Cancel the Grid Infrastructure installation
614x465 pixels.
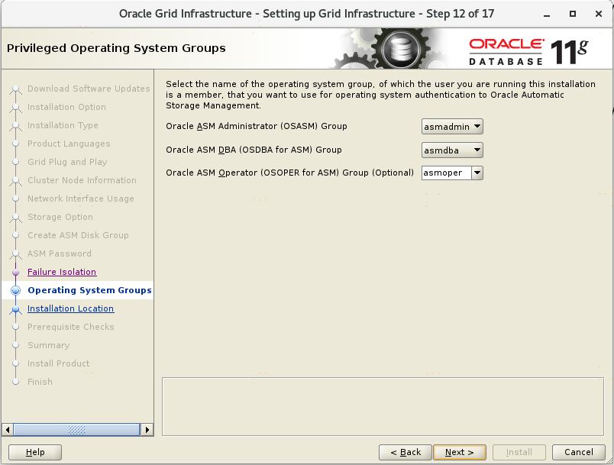(573, 452)
